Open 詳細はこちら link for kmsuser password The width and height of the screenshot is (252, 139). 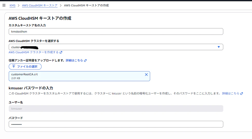232,93
